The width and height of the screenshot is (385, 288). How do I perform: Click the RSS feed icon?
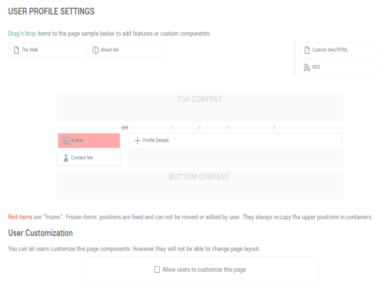tap(307, 68)
